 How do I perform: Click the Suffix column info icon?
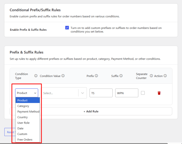(121, 76)
